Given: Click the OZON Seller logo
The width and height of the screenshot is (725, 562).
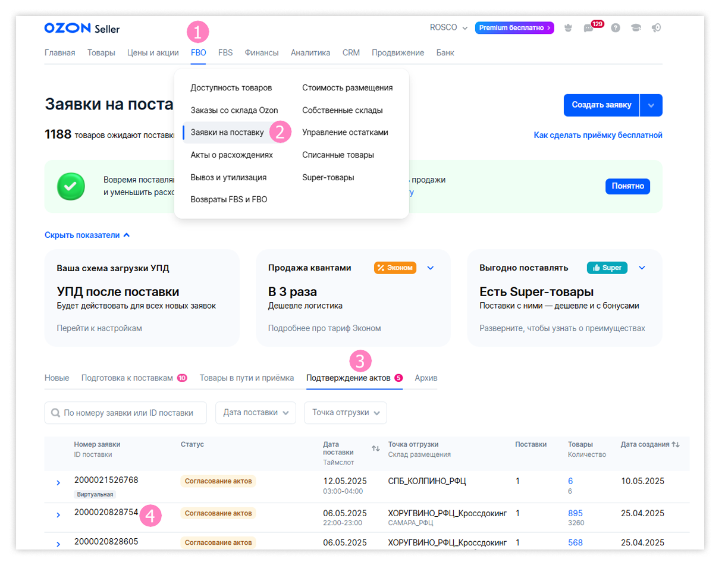Looking at the screenshot, I should pos(81,28).
